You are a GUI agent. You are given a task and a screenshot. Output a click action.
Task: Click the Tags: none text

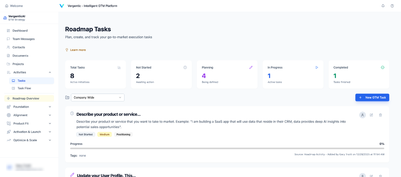[x=78, y=155]
